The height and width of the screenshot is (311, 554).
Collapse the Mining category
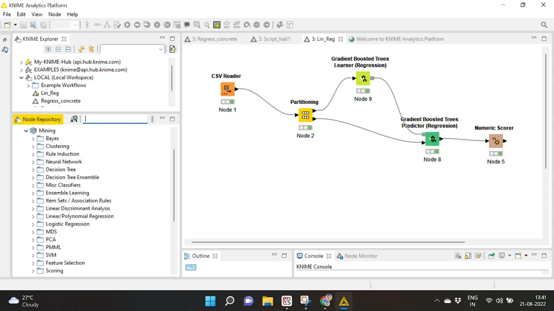[26, 130]
